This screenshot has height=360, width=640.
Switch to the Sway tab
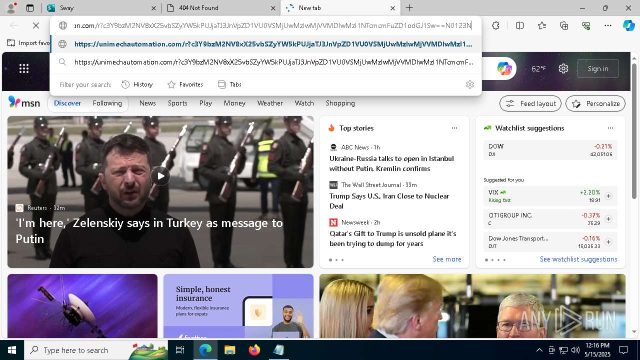[x=100, y=8]
